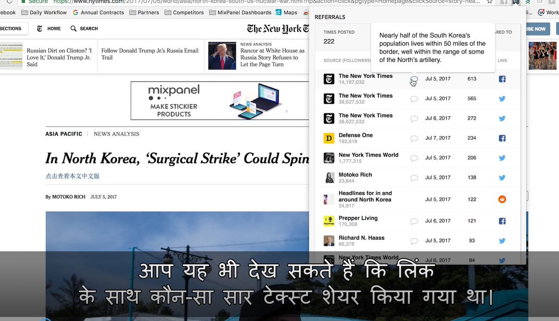Screen dimensions: 559x321
Task: Click the Facebook link icon for The New York Times 613 row
Action: [x=502, y=79]
